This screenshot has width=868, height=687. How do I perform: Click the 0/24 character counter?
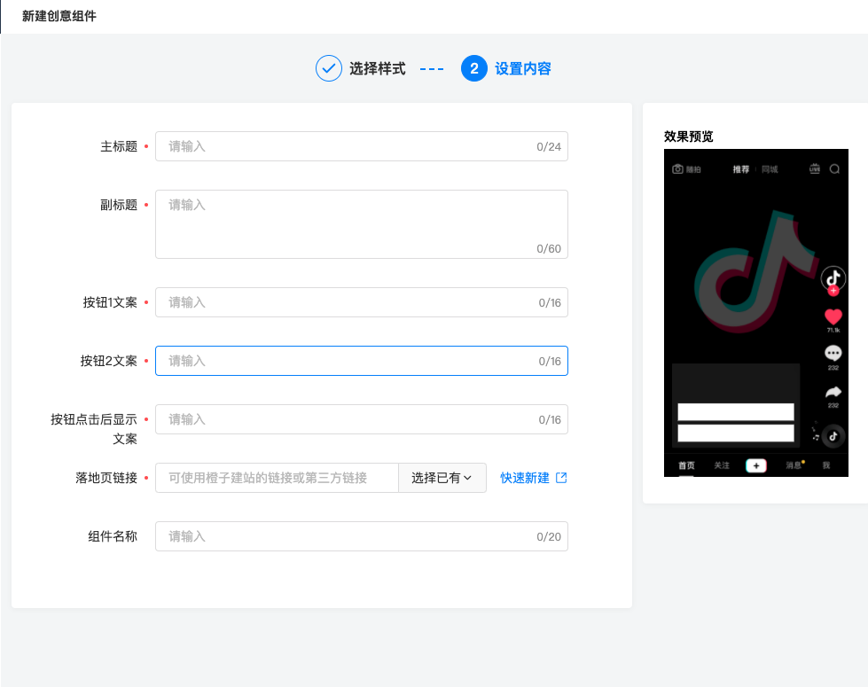click(549, 146)
